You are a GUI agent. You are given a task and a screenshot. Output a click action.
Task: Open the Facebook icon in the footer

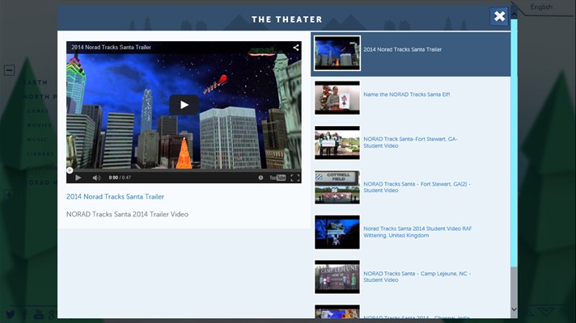24,314
